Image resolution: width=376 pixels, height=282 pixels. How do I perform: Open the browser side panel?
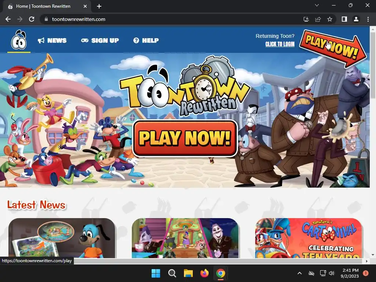click(344, 19)
